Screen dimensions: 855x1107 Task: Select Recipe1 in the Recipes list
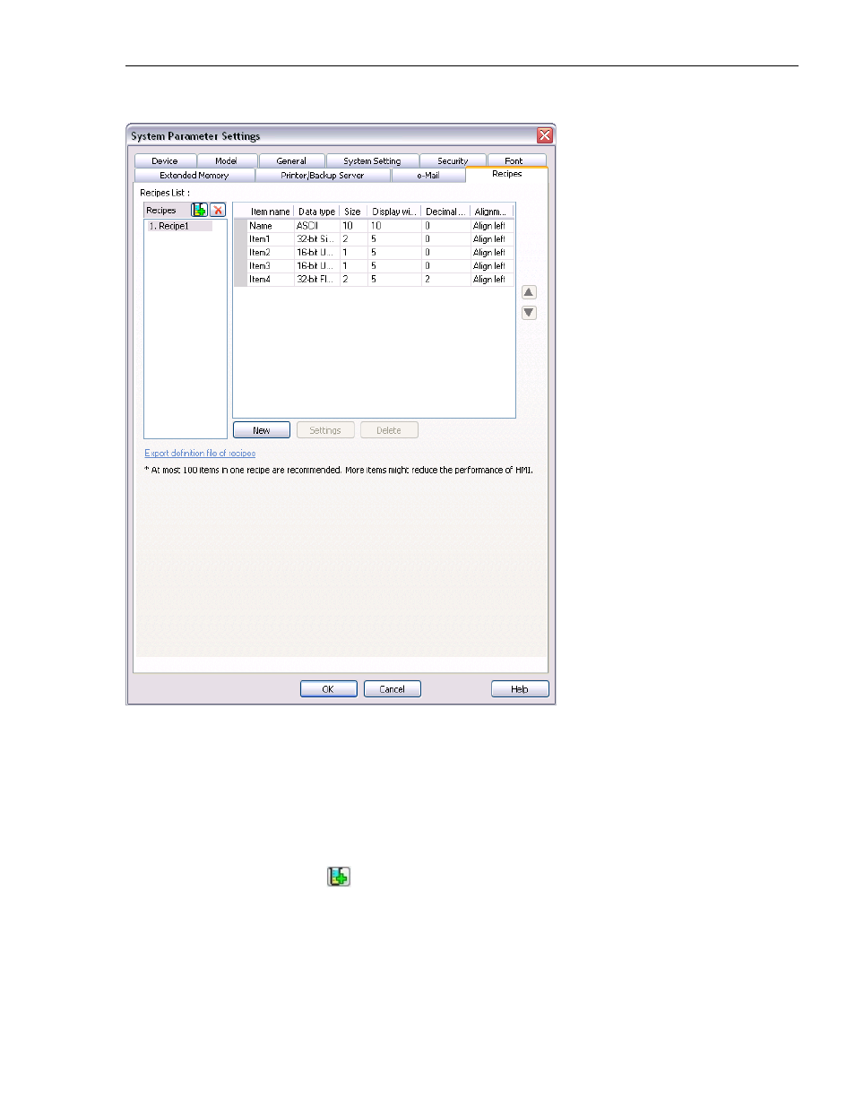click(x=180, y=226)
